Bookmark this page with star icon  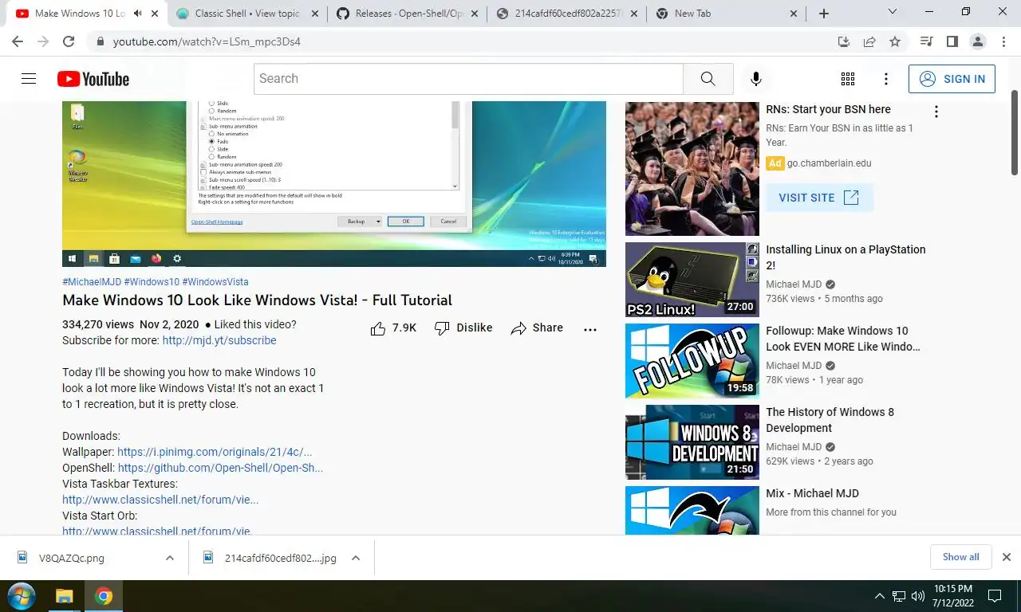(x=895, y=41)
